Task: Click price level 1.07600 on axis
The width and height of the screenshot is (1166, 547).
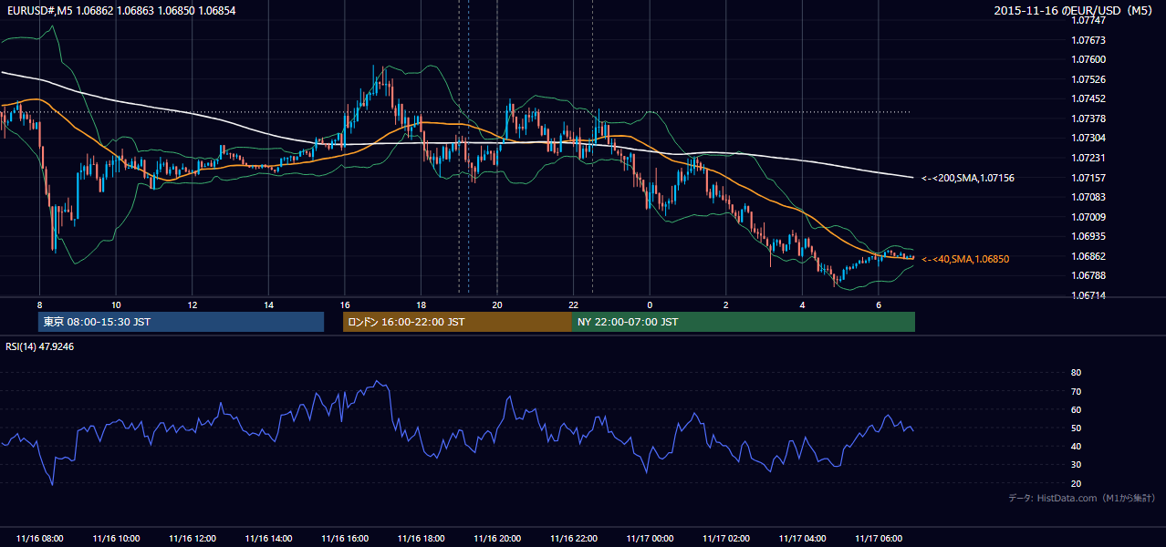Action: [x=1088, y=59]
